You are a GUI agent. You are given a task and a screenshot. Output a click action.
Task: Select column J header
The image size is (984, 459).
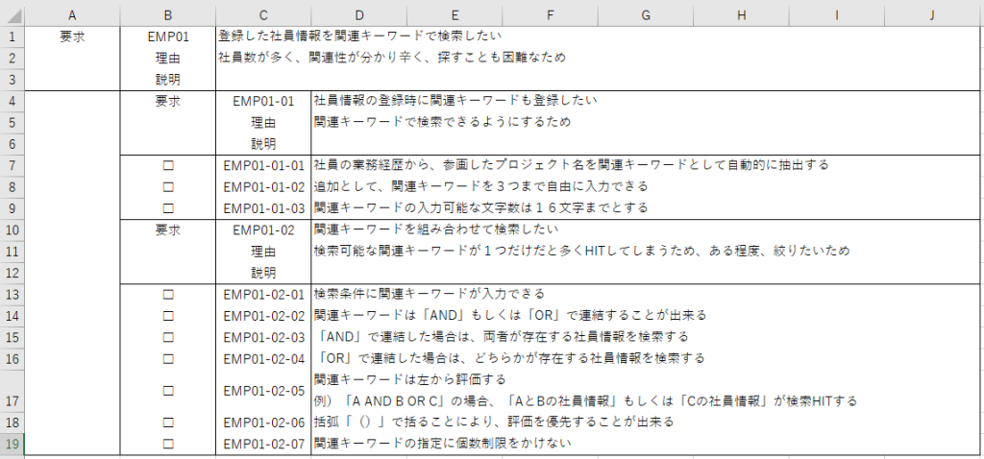tap(932, 14)
